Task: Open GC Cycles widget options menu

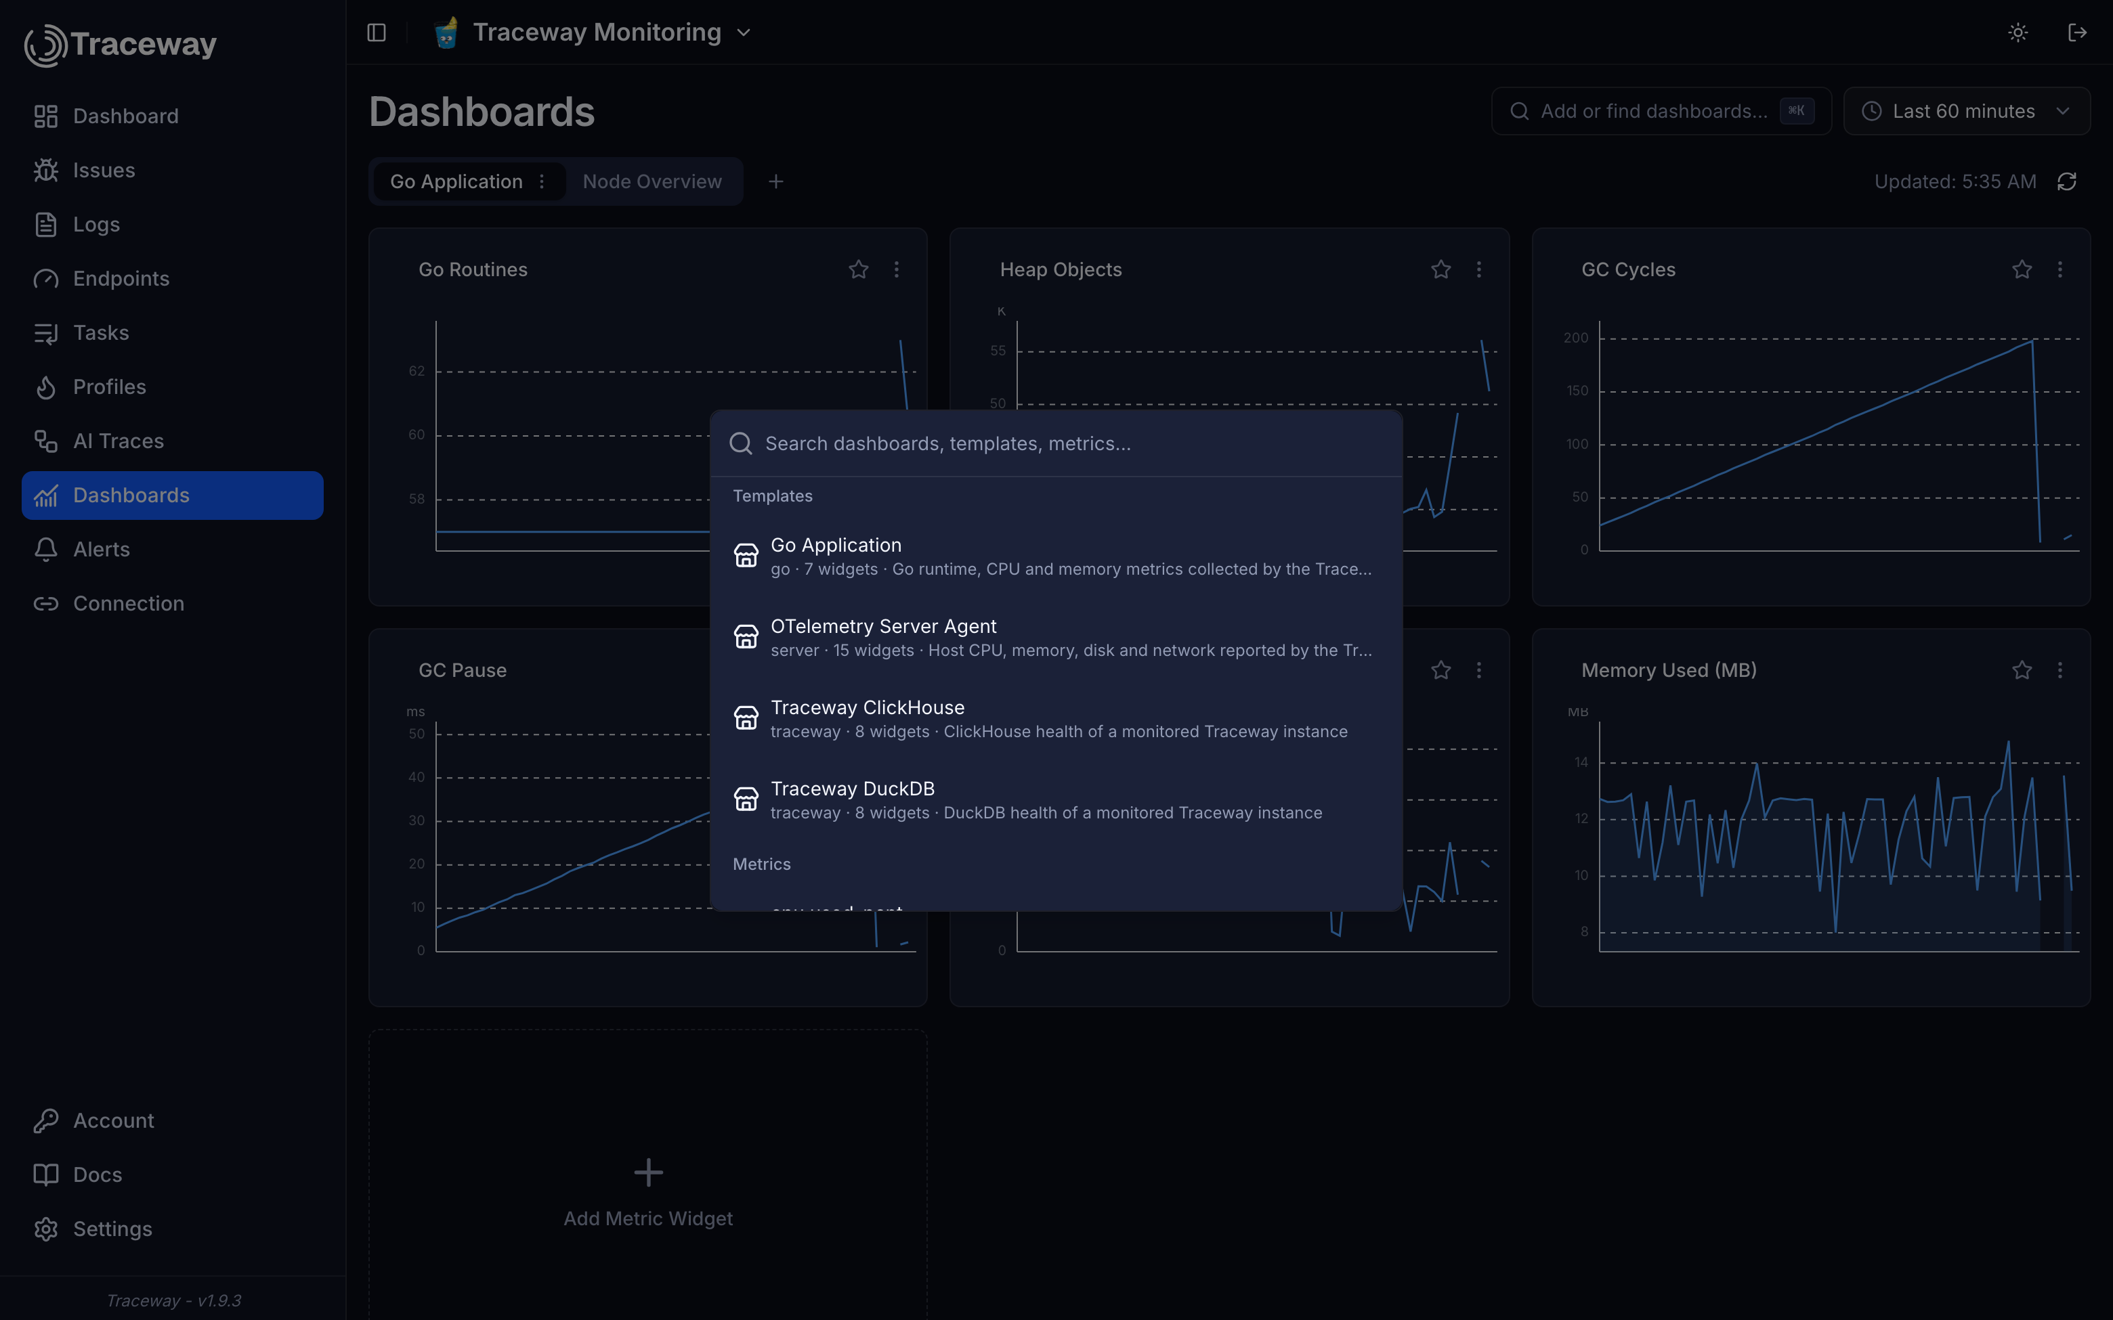Action: (2061, 270)
